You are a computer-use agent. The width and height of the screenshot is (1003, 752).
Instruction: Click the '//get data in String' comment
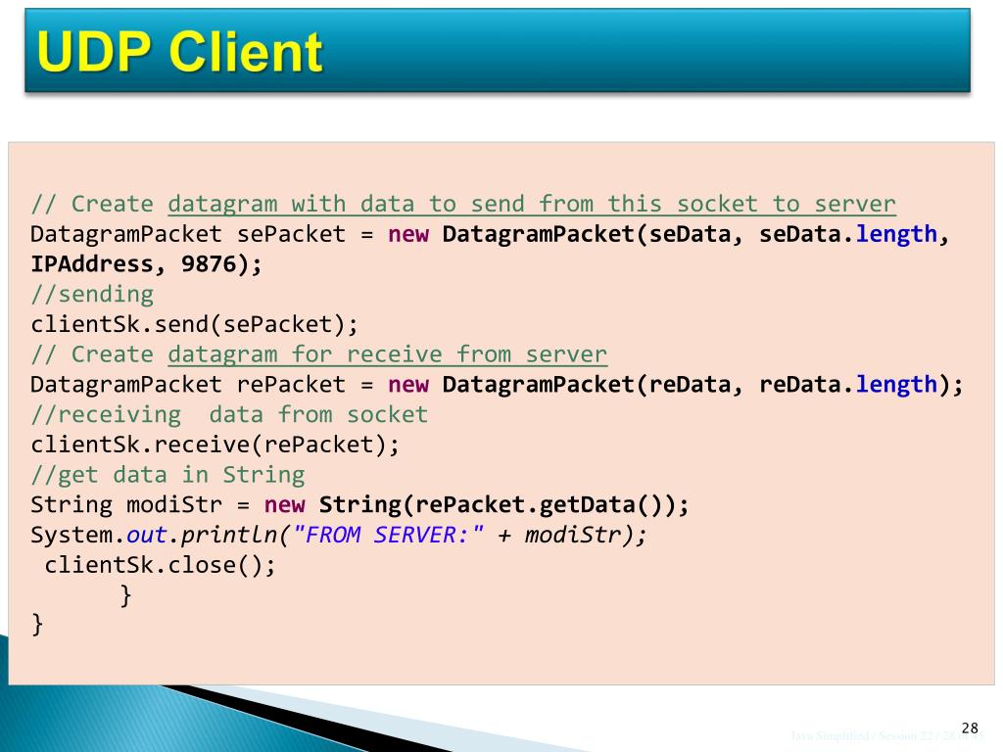[x=167, y=475]
